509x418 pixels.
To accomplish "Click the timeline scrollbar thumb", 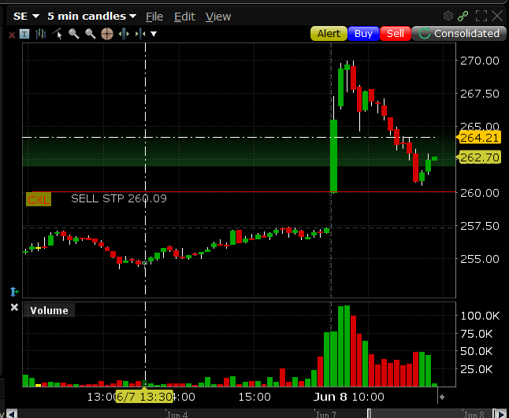I will tap(430, 414).
